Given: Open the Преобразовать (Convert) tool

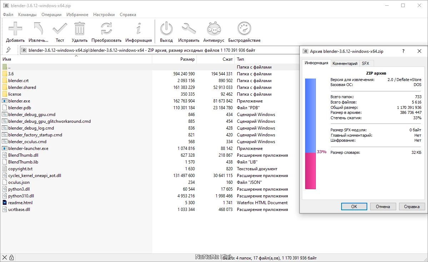Looking at the screenshot, I should pyautogui.click(x=106, y=29).
